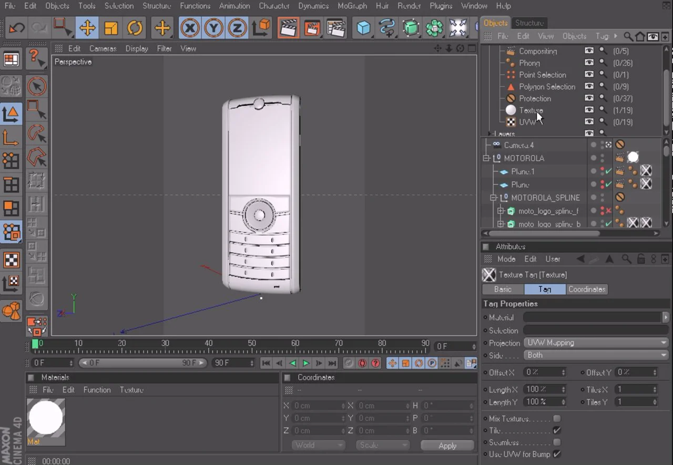Switch to the Basic tab
The width and height of the screenshot is (673, 465).
click(x=503, y=289)
